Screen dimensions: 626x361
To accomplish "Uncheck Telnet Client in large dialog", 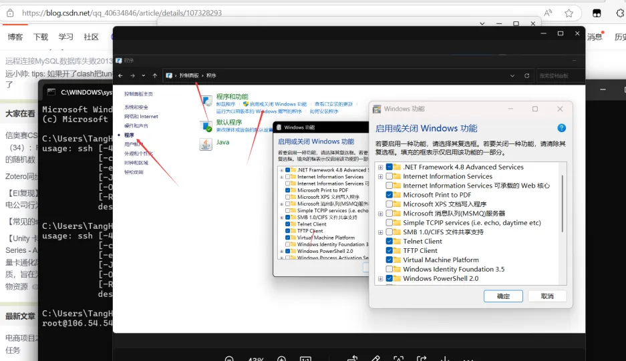I will click(x=389, y=242).
